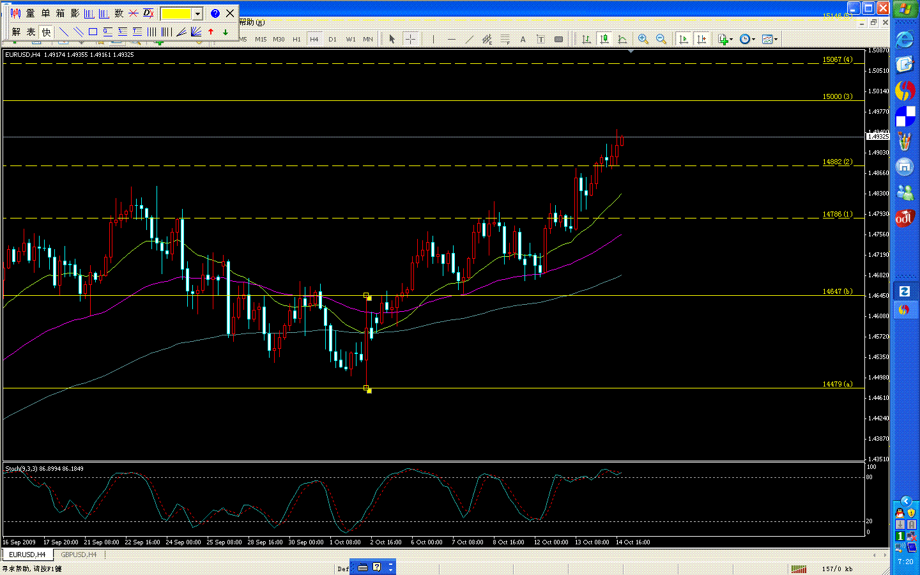This screenshot has height=575, width=920.
Task: Select the text A tool
Action: [523, 40]
